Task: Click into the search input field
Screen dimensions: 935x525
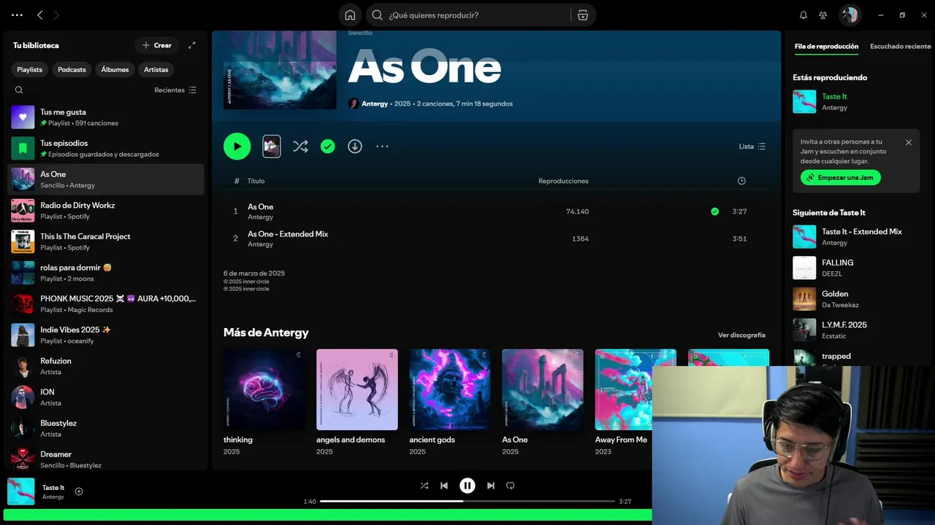Action: pos(475,15)
